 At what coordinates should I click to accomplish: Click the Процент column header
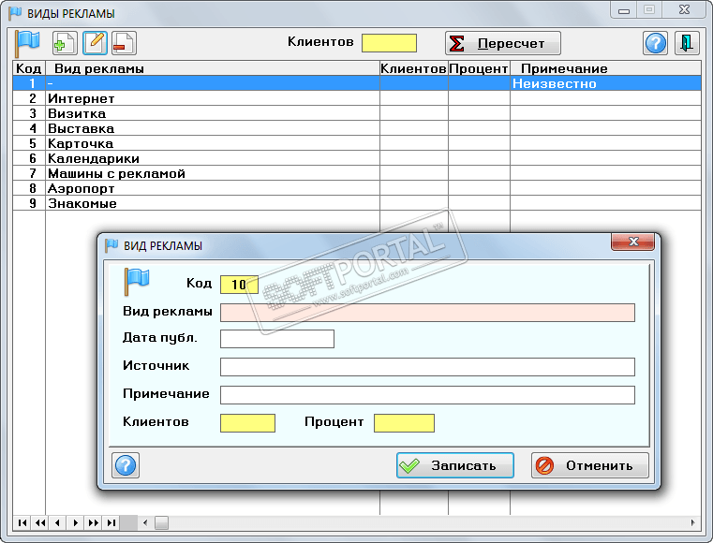[479, 68]
